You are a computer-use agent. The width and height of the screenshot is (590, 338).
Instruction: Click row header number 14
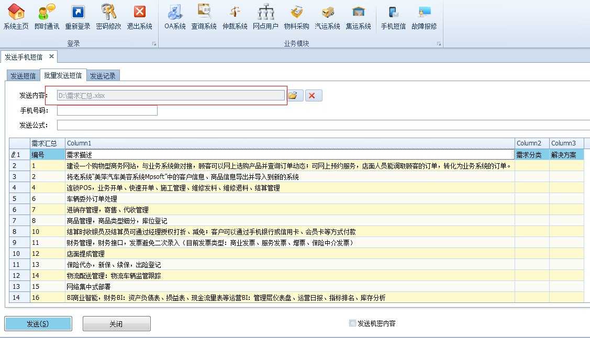[19, 297]
